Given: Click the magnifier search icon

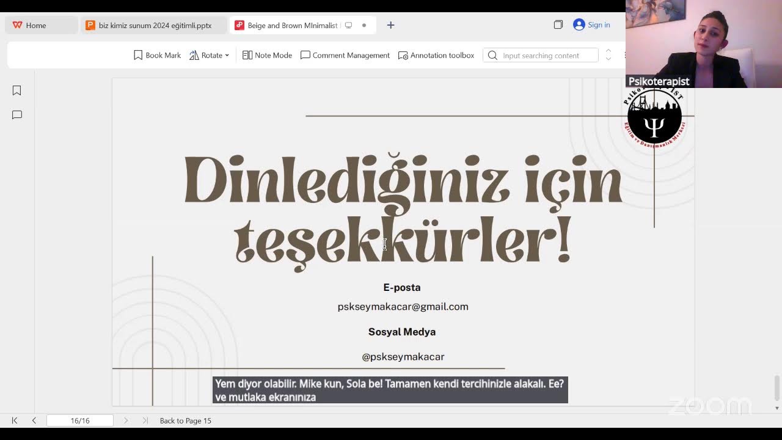Looking at the screenshot, I should (x=492, y=56).
